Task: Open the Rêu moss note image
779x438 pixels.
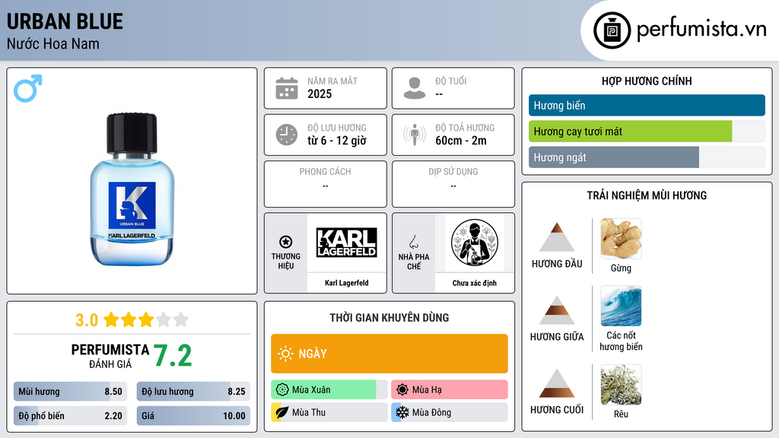Action: [x=621, y=385]
